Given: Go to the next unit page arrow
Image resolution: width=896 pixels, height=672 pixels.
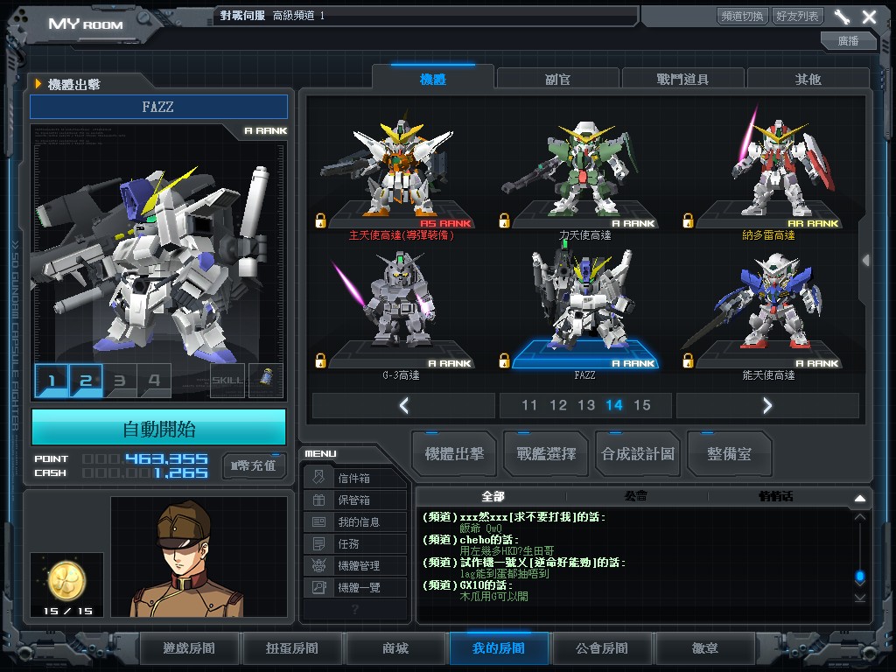Looking at the screenshot, I should click(767, 405).
